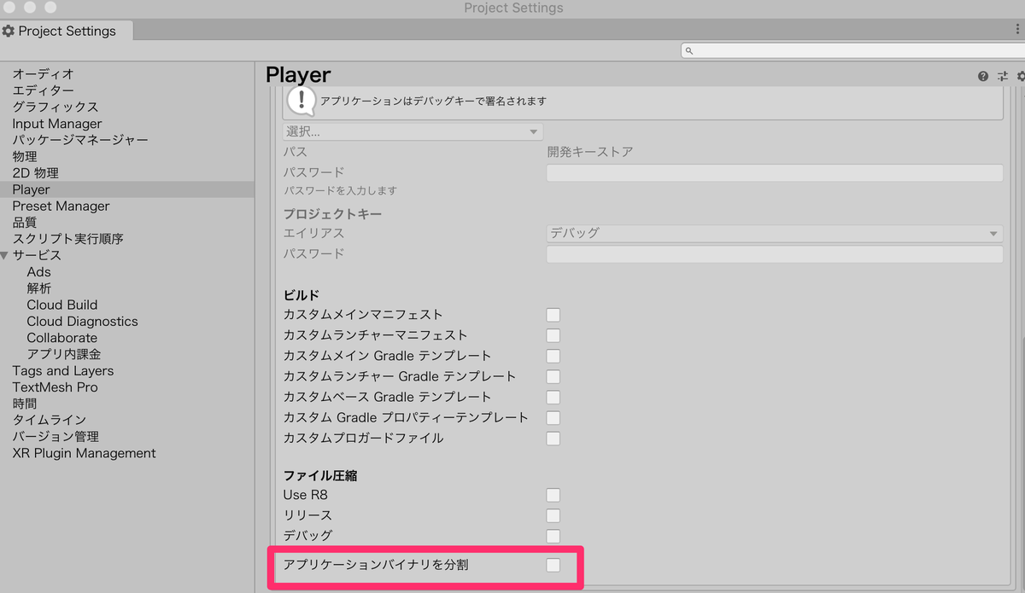
Task: Toggle the Use R8 checkbox
Action: [553, 495]
